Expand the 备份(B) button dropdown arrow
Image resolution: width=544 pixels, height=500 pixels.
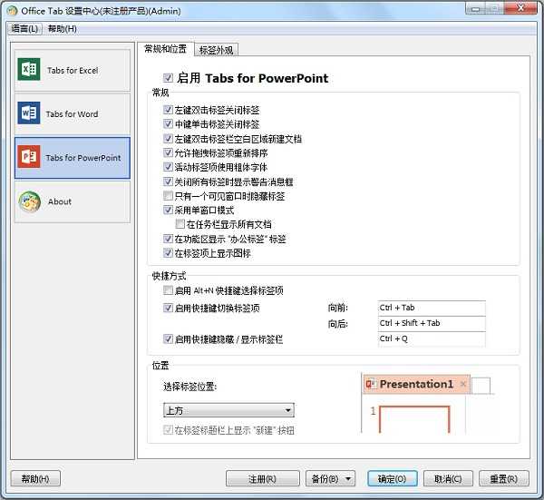348,479
